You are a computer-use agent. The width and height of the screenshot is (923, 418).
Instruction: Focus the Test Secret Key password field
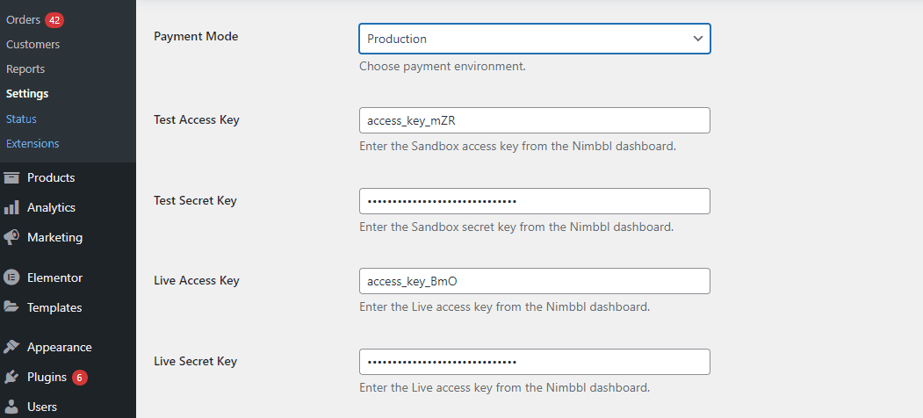pyautogui.click(x=534, y=201)
